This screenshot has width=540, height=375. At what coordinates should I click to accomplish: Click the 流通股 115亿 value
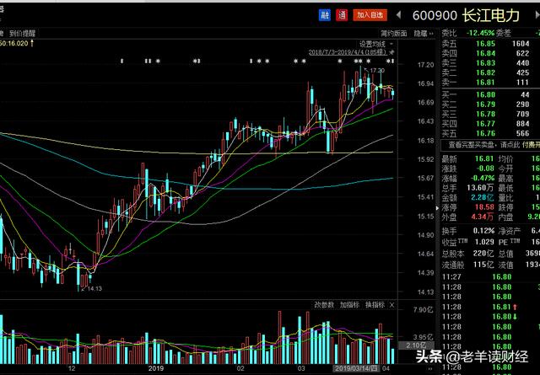483,265
